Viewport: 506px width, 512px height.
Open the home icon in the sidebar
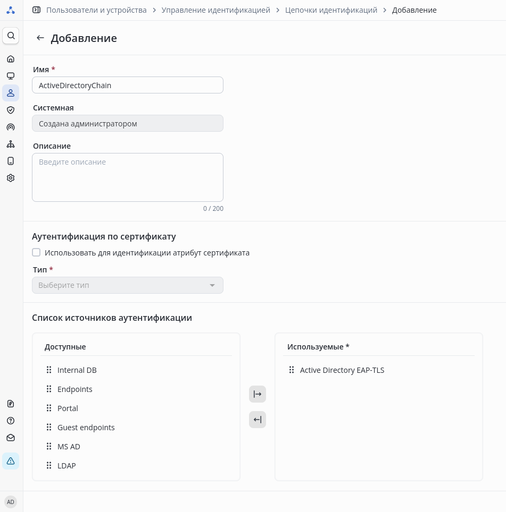pos(11,59)
